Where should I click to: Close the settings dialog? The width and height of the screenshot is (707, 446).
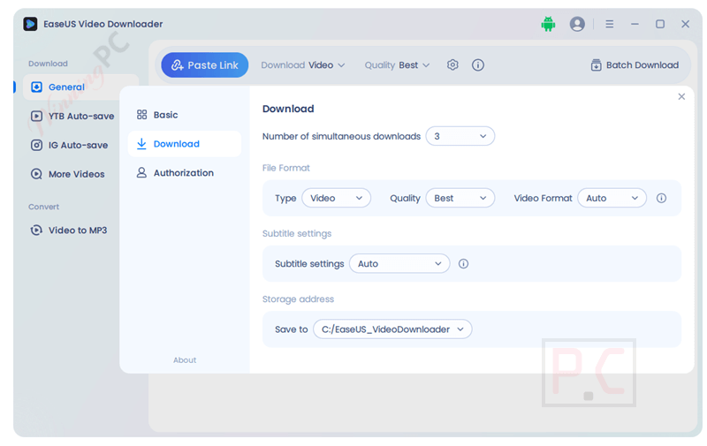[681, 96]
